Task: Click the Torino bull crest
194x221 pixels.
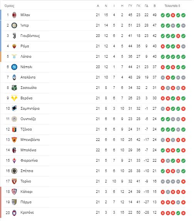Action: [x=14, y=181]
